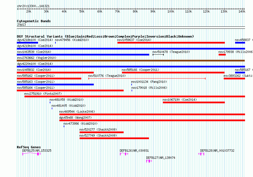Image resolution: width=253 pixels, height=177 pixels.
Task: Open the esv2763662 (Vogler2010) label
Action: tap(37, 58)
